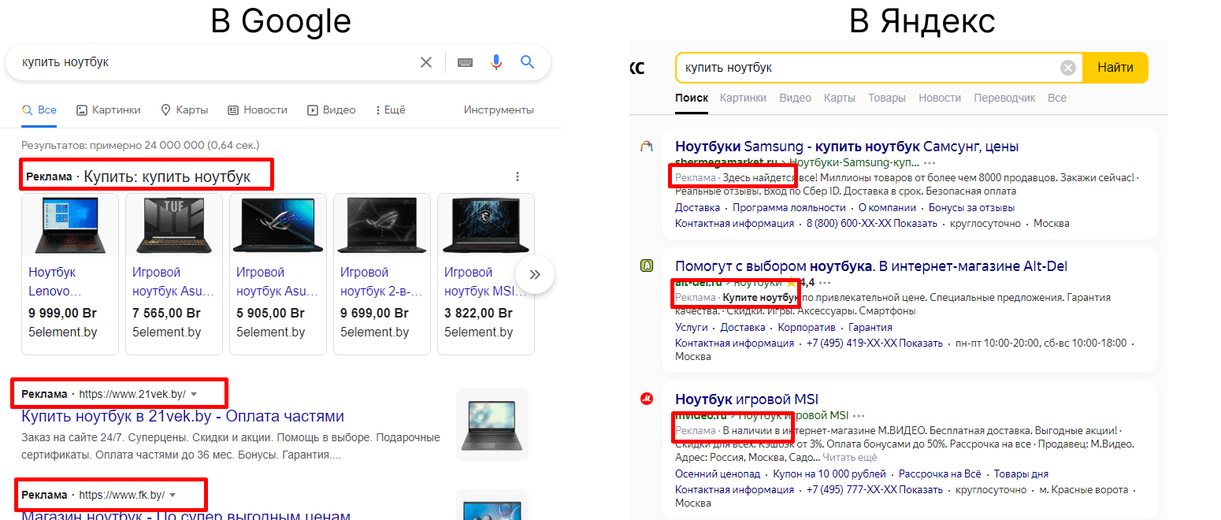Viewport: 1221px width, 520px height.
Task: Click into Yandex search input field
Action: 867,68
